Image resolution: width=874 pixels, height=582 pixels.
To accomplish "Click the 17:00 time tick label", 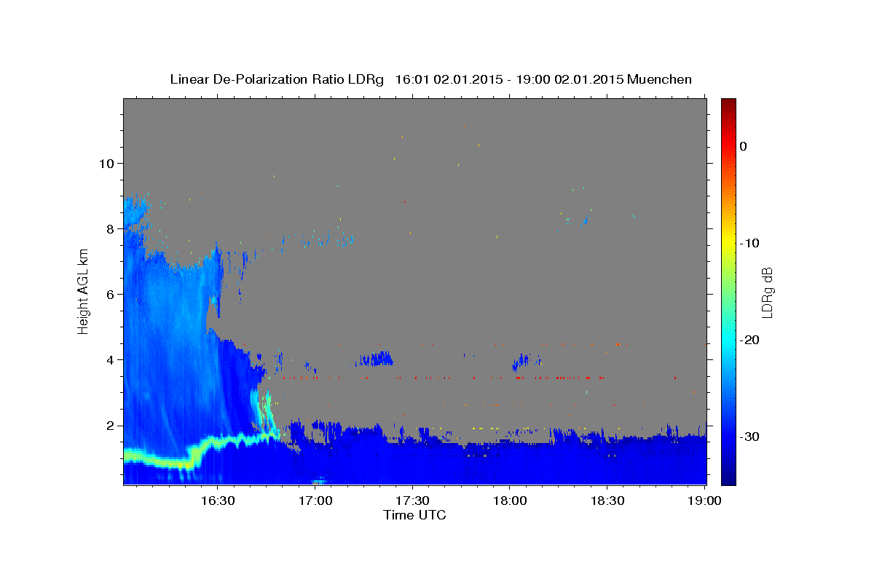I will [315, 501].
